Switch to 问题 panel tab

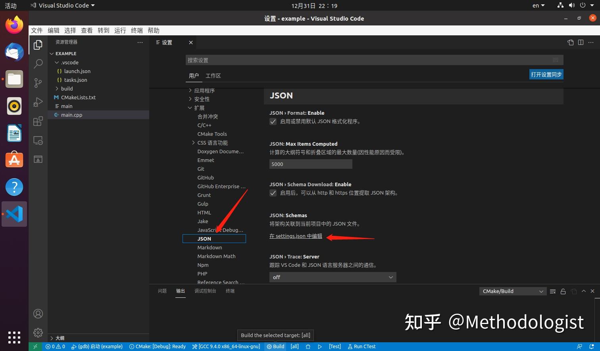(x=162, y=291)
